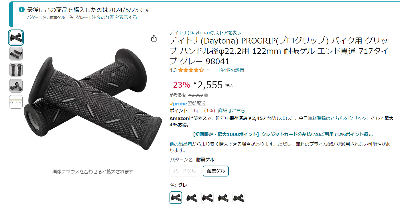Select the second product thumbnail
The width and height of the screenshot is (400, 210).
[x=16, y=54]
